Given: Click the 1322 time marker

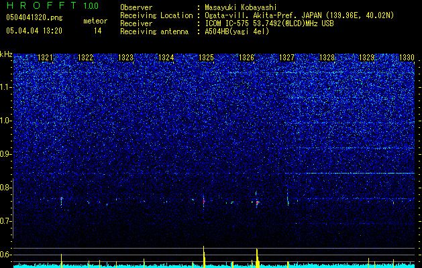Looking at the screenshot, I should [x=85, y=57].
